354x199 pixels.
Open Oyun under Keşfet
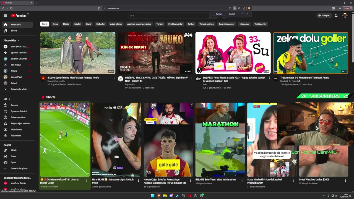tap(17, 162)
